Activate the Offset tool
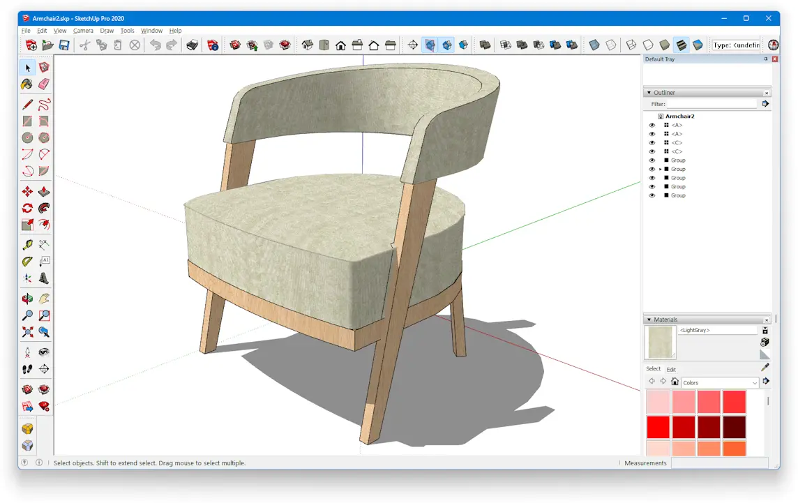The height and width of the screenshot is (503, 798). pos(44,225)
